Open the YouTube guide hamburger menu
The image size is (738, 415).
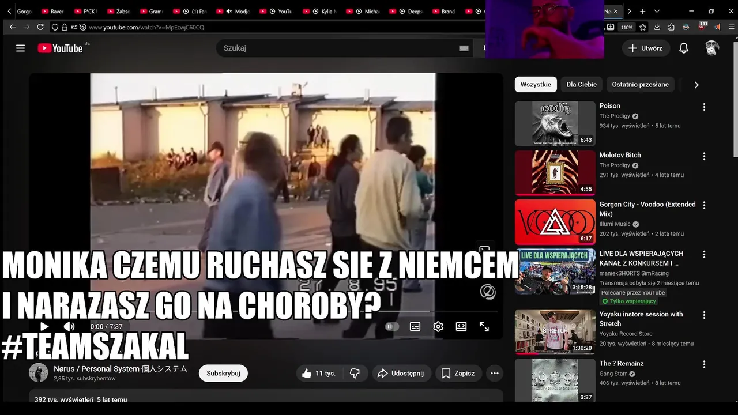click(x=21, y=48)
